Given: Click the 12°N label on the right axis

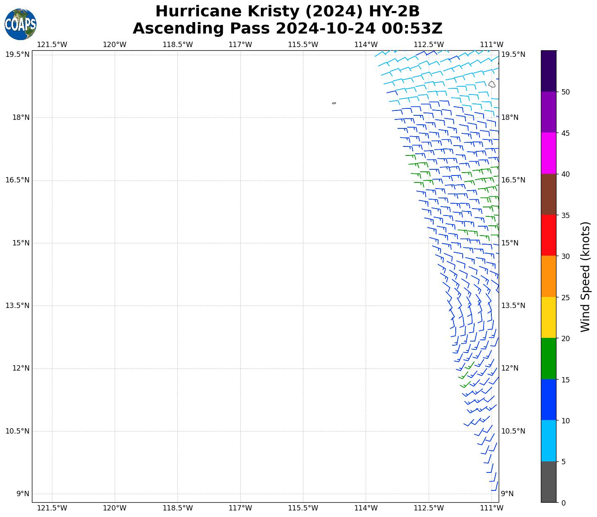Looking at the screenshot, I should pos(510,368).
